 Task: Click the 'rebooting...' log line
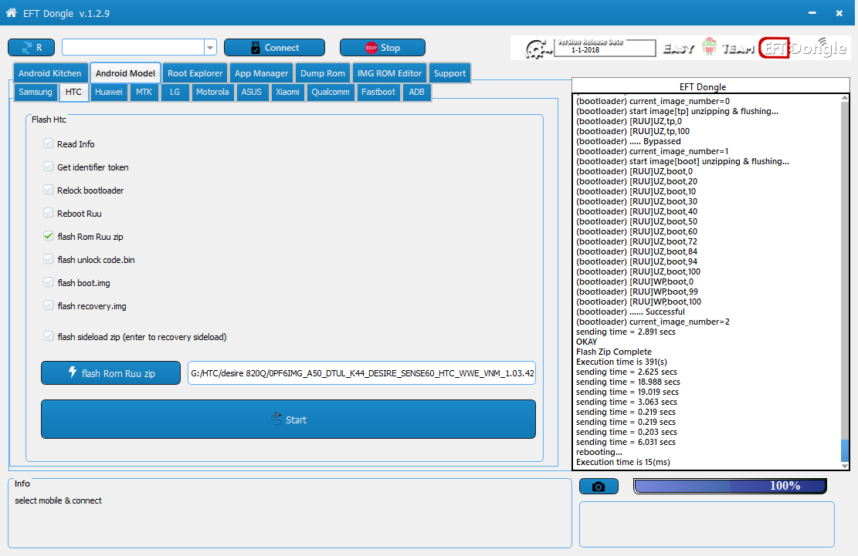(599, 452)
